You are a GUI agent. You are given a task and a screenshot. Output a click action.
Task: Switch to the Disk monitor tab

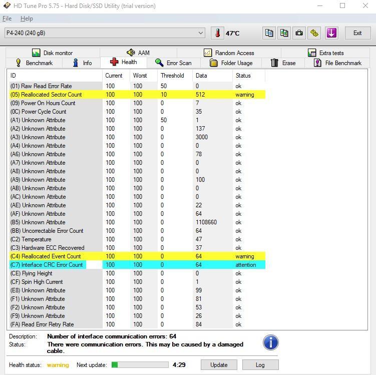click(x=53, y=53)
